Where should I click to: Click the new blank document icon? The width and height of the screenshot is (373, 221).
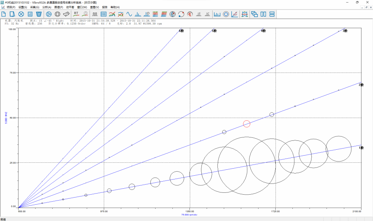point(4,14)
